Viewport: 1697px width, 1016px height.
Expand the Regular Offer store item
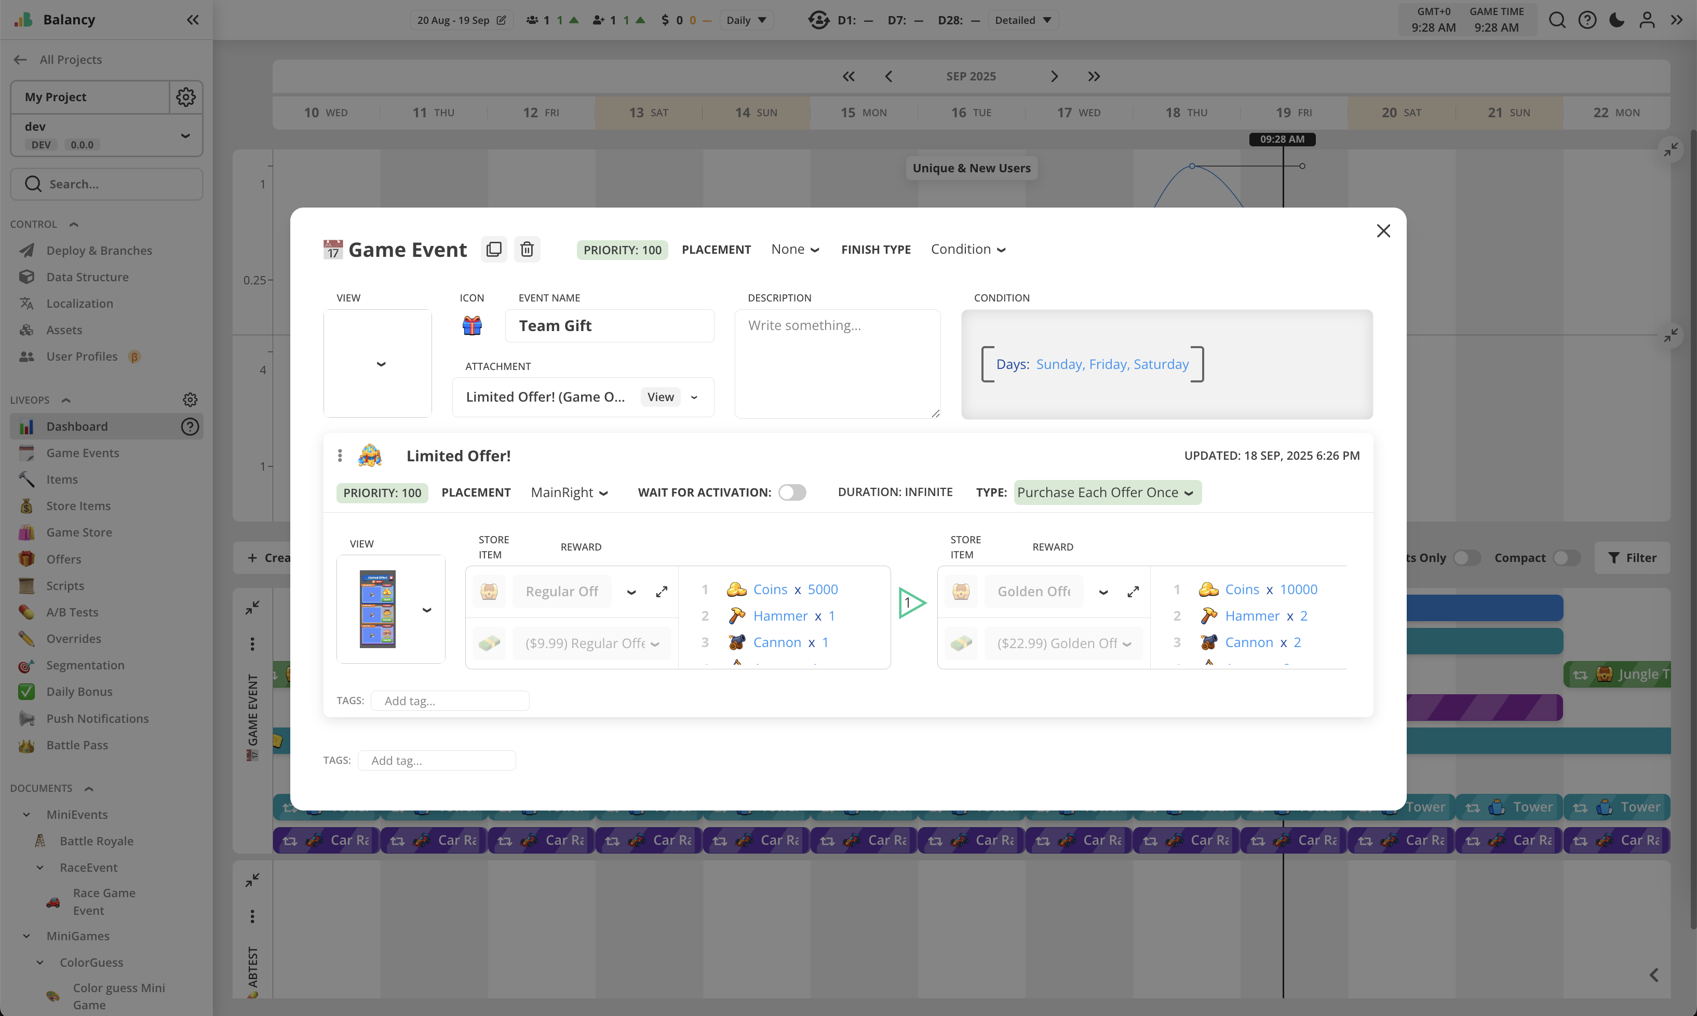click(661, 592)
